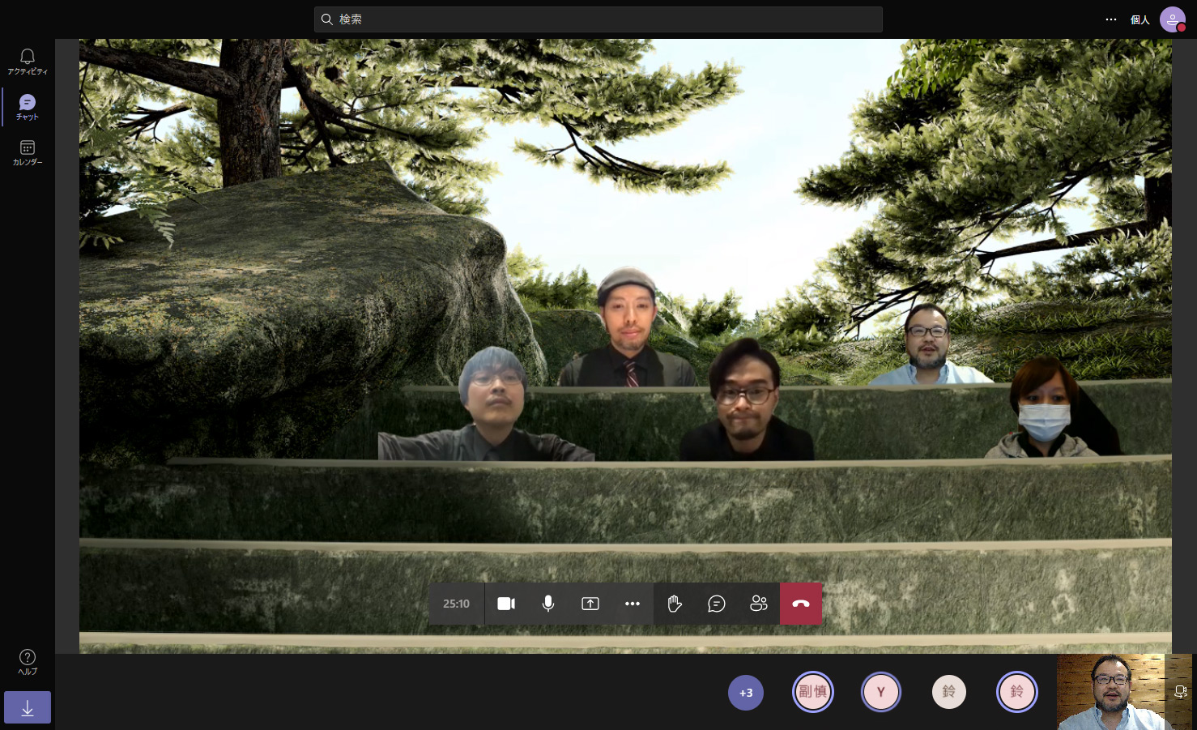Click device icon on self-view thumbnail
Screen dimensions: 1197x730
[x=1181, y=691]
